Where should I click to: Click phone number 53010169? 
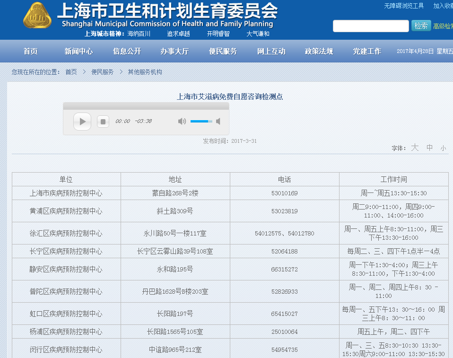(x=284, y=193)
